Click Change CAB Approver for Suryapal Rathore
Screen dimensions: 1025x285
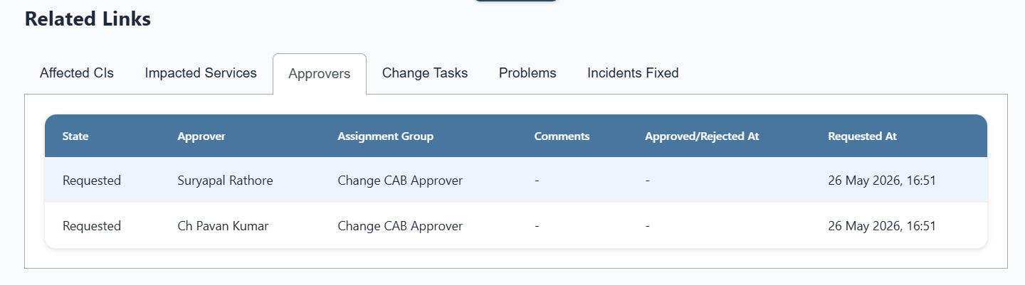[400, 181]
